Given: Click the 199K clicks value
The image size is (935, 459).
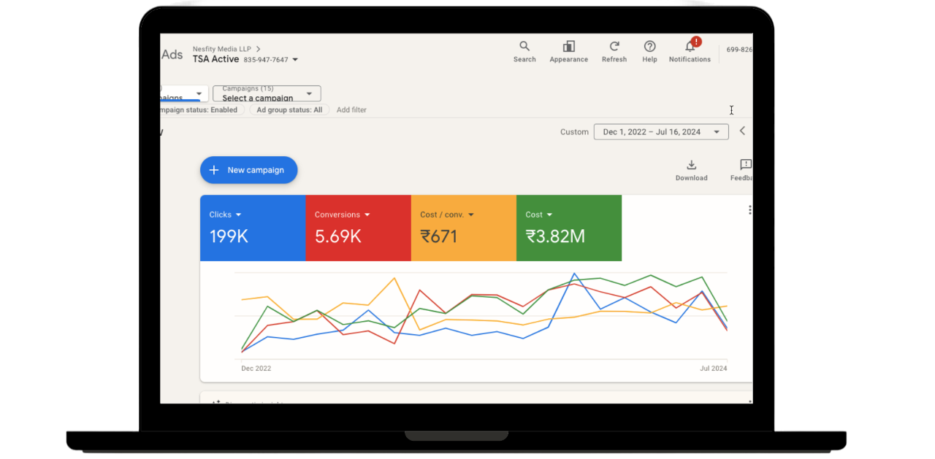Looking at the screenshot, I should [x=229, y=236].
